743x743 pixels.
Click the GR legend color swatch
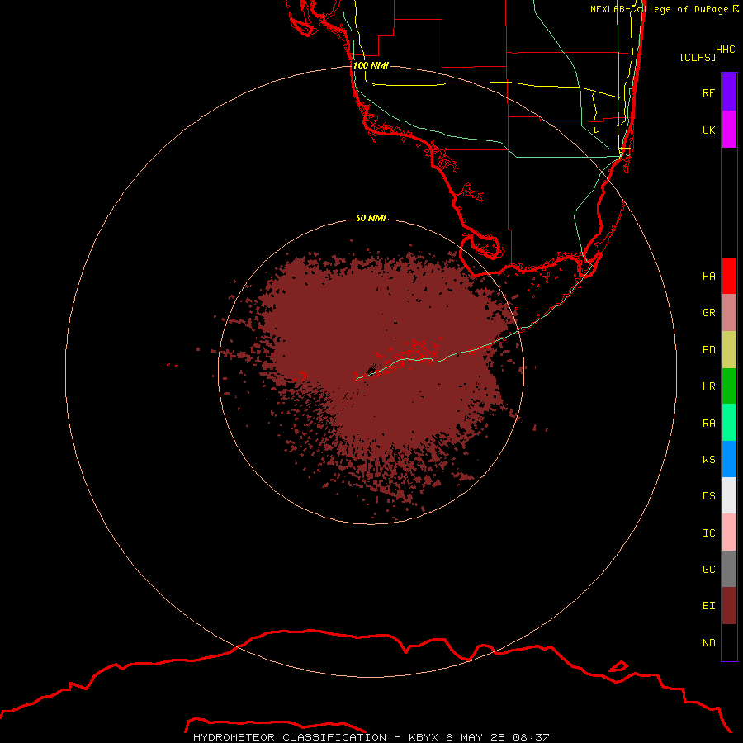tap(729, 313)
